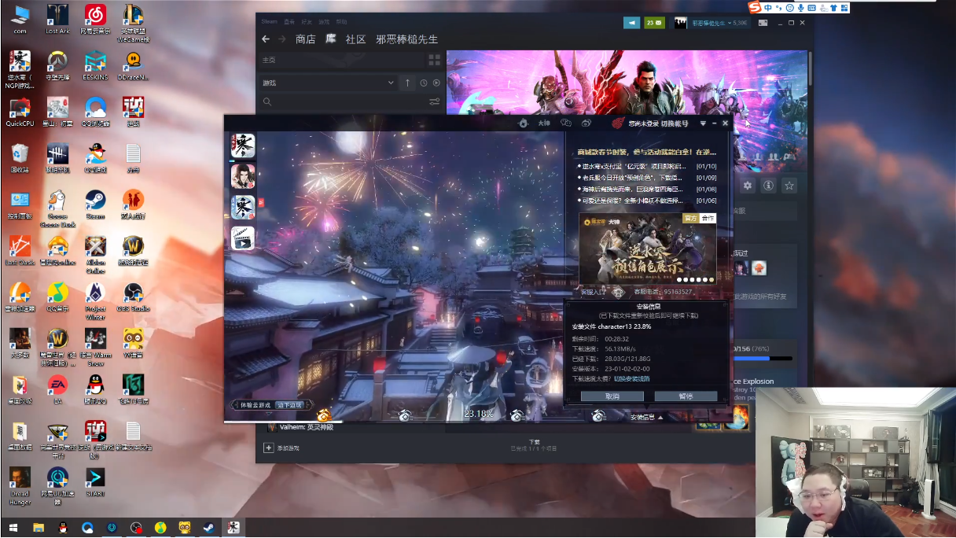Expand the 游戏 category dropdown in Steam

click(x=391, y=83)
